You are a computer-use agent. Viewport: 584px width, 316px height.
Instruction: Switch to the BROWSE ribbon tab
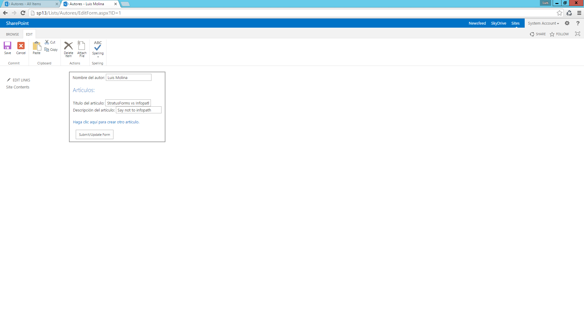12,34
